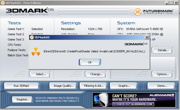Close the 3DMark05 error dialog
The height and width of the screenshot is (110, 180).
[147, 37]
